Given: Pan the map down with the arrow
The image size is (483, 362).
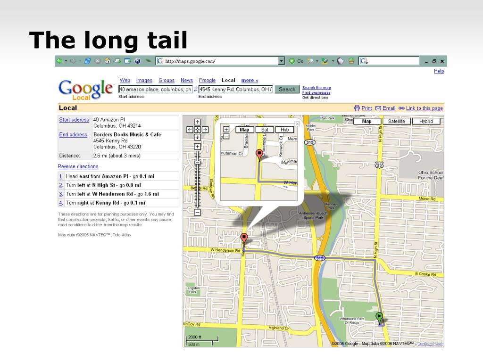Looking at the screenshot, I should point(198,137).
